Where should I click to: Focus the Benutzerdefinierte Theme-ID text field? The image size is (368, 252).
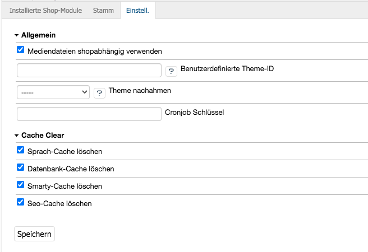[x=89, y=70]
